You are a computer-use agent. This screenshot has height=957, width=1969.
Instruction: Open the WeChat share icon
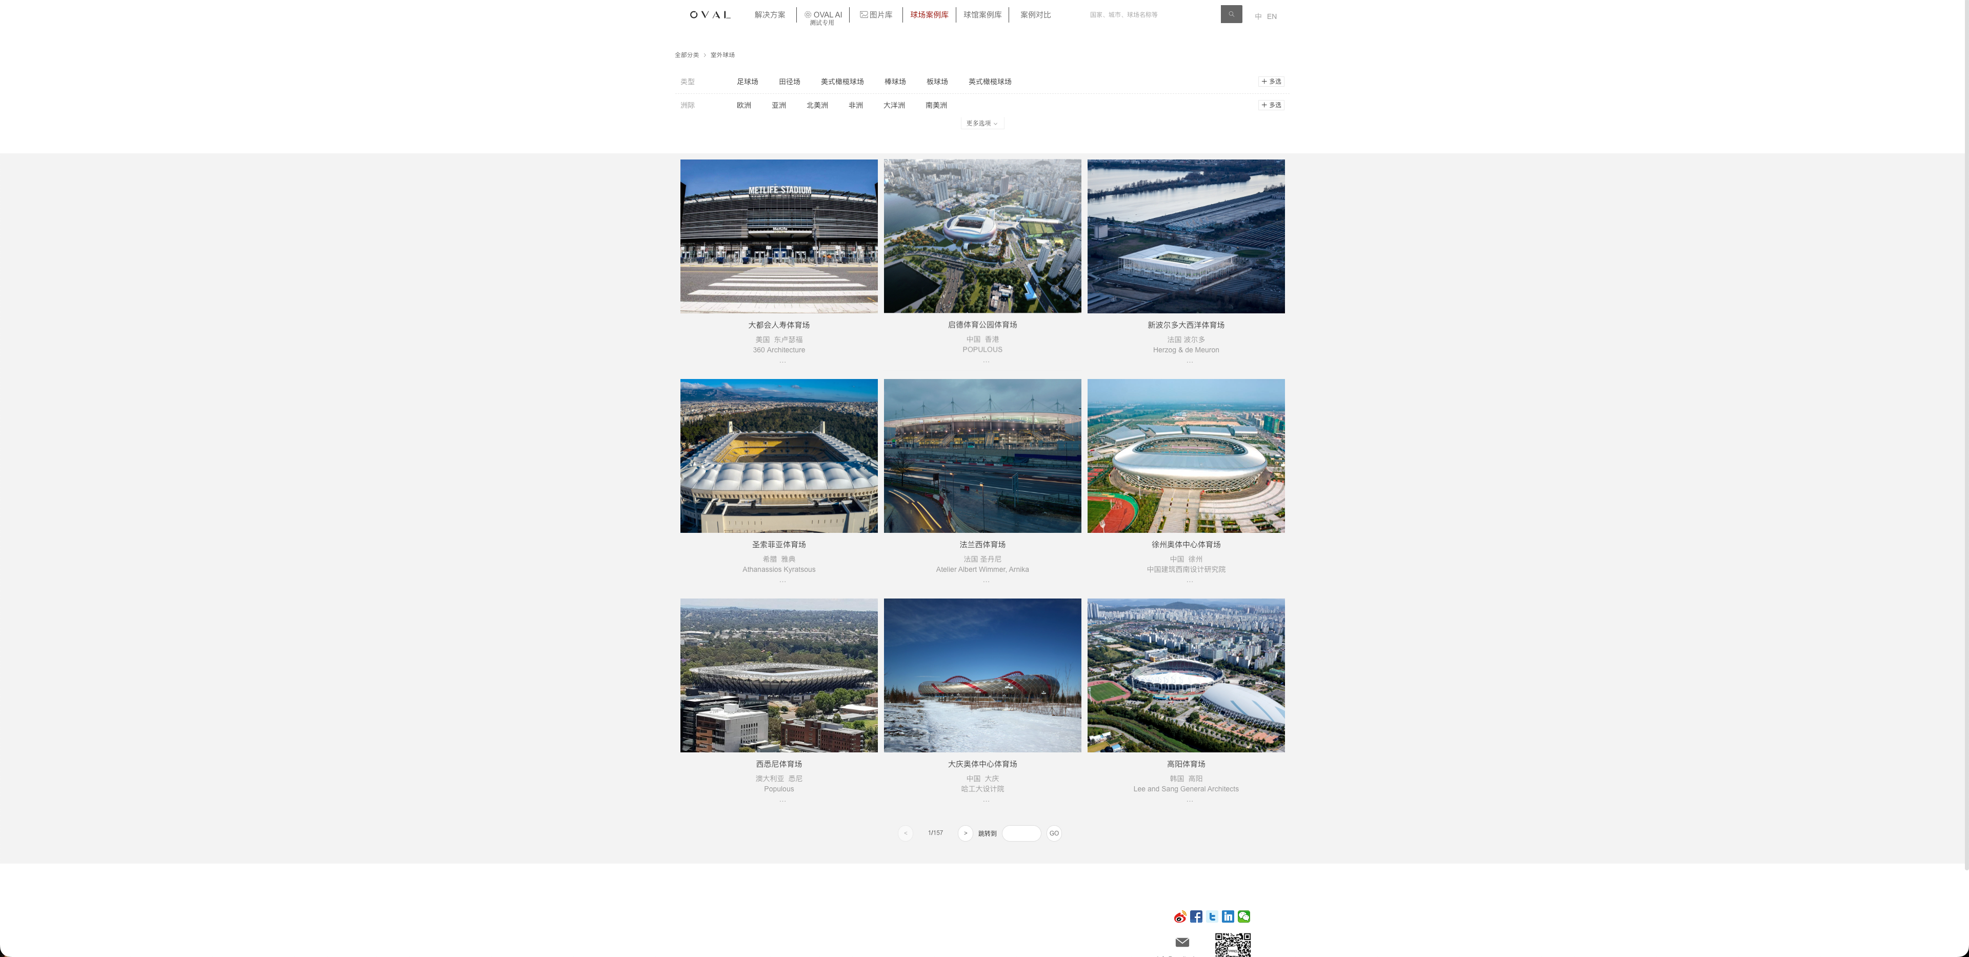point(1243,916)
